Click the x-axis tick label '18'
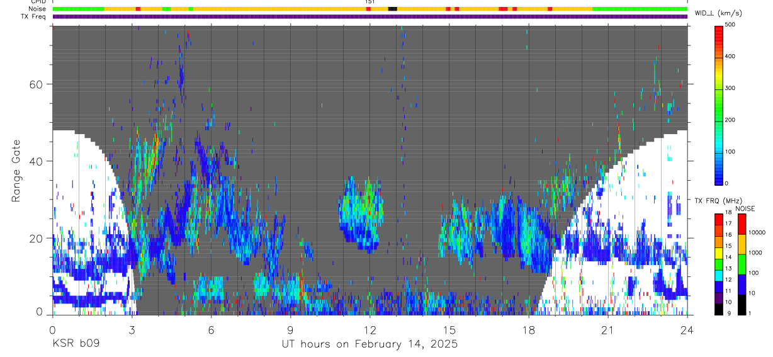 [528, 330]
